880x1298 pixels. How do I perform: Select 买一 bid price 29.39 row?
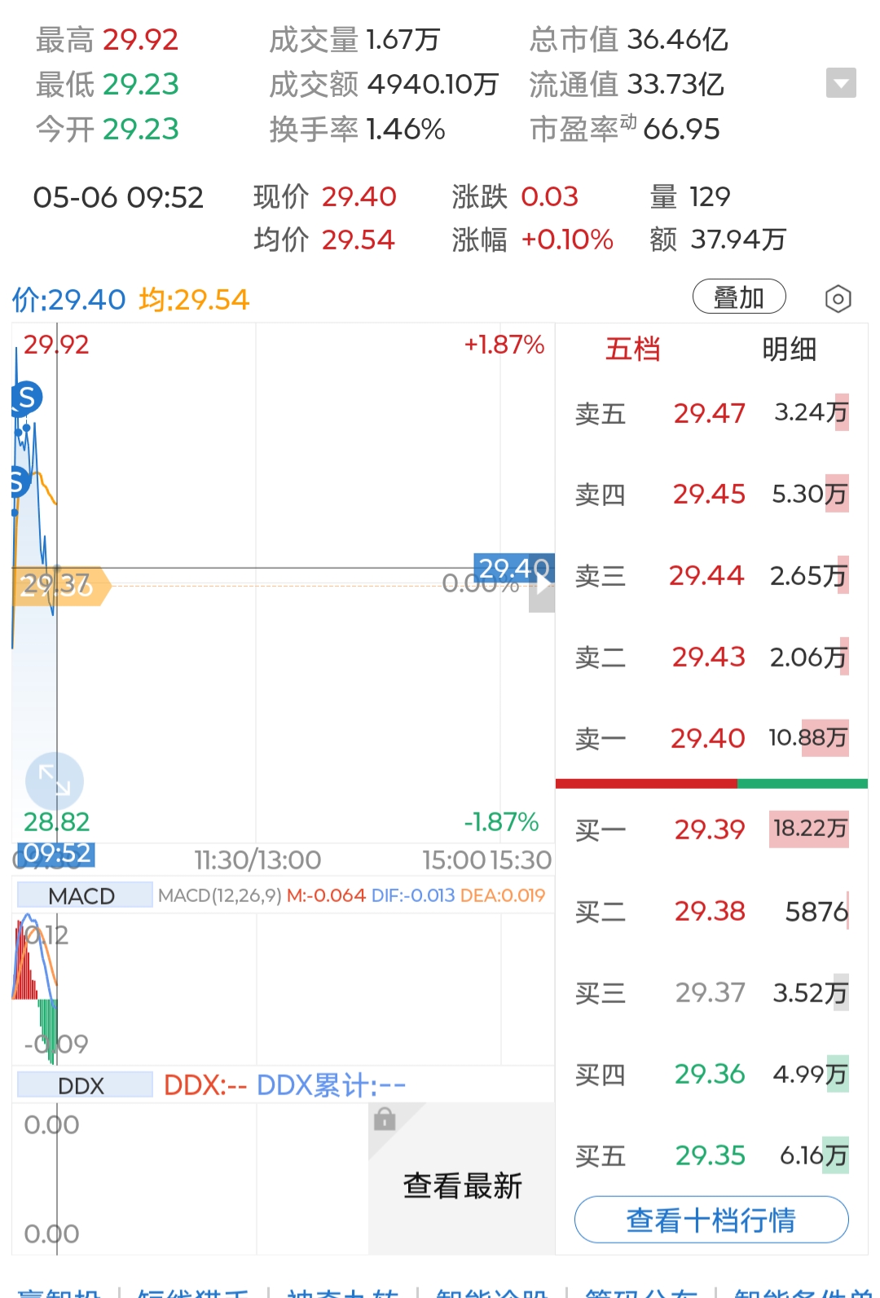711,829
